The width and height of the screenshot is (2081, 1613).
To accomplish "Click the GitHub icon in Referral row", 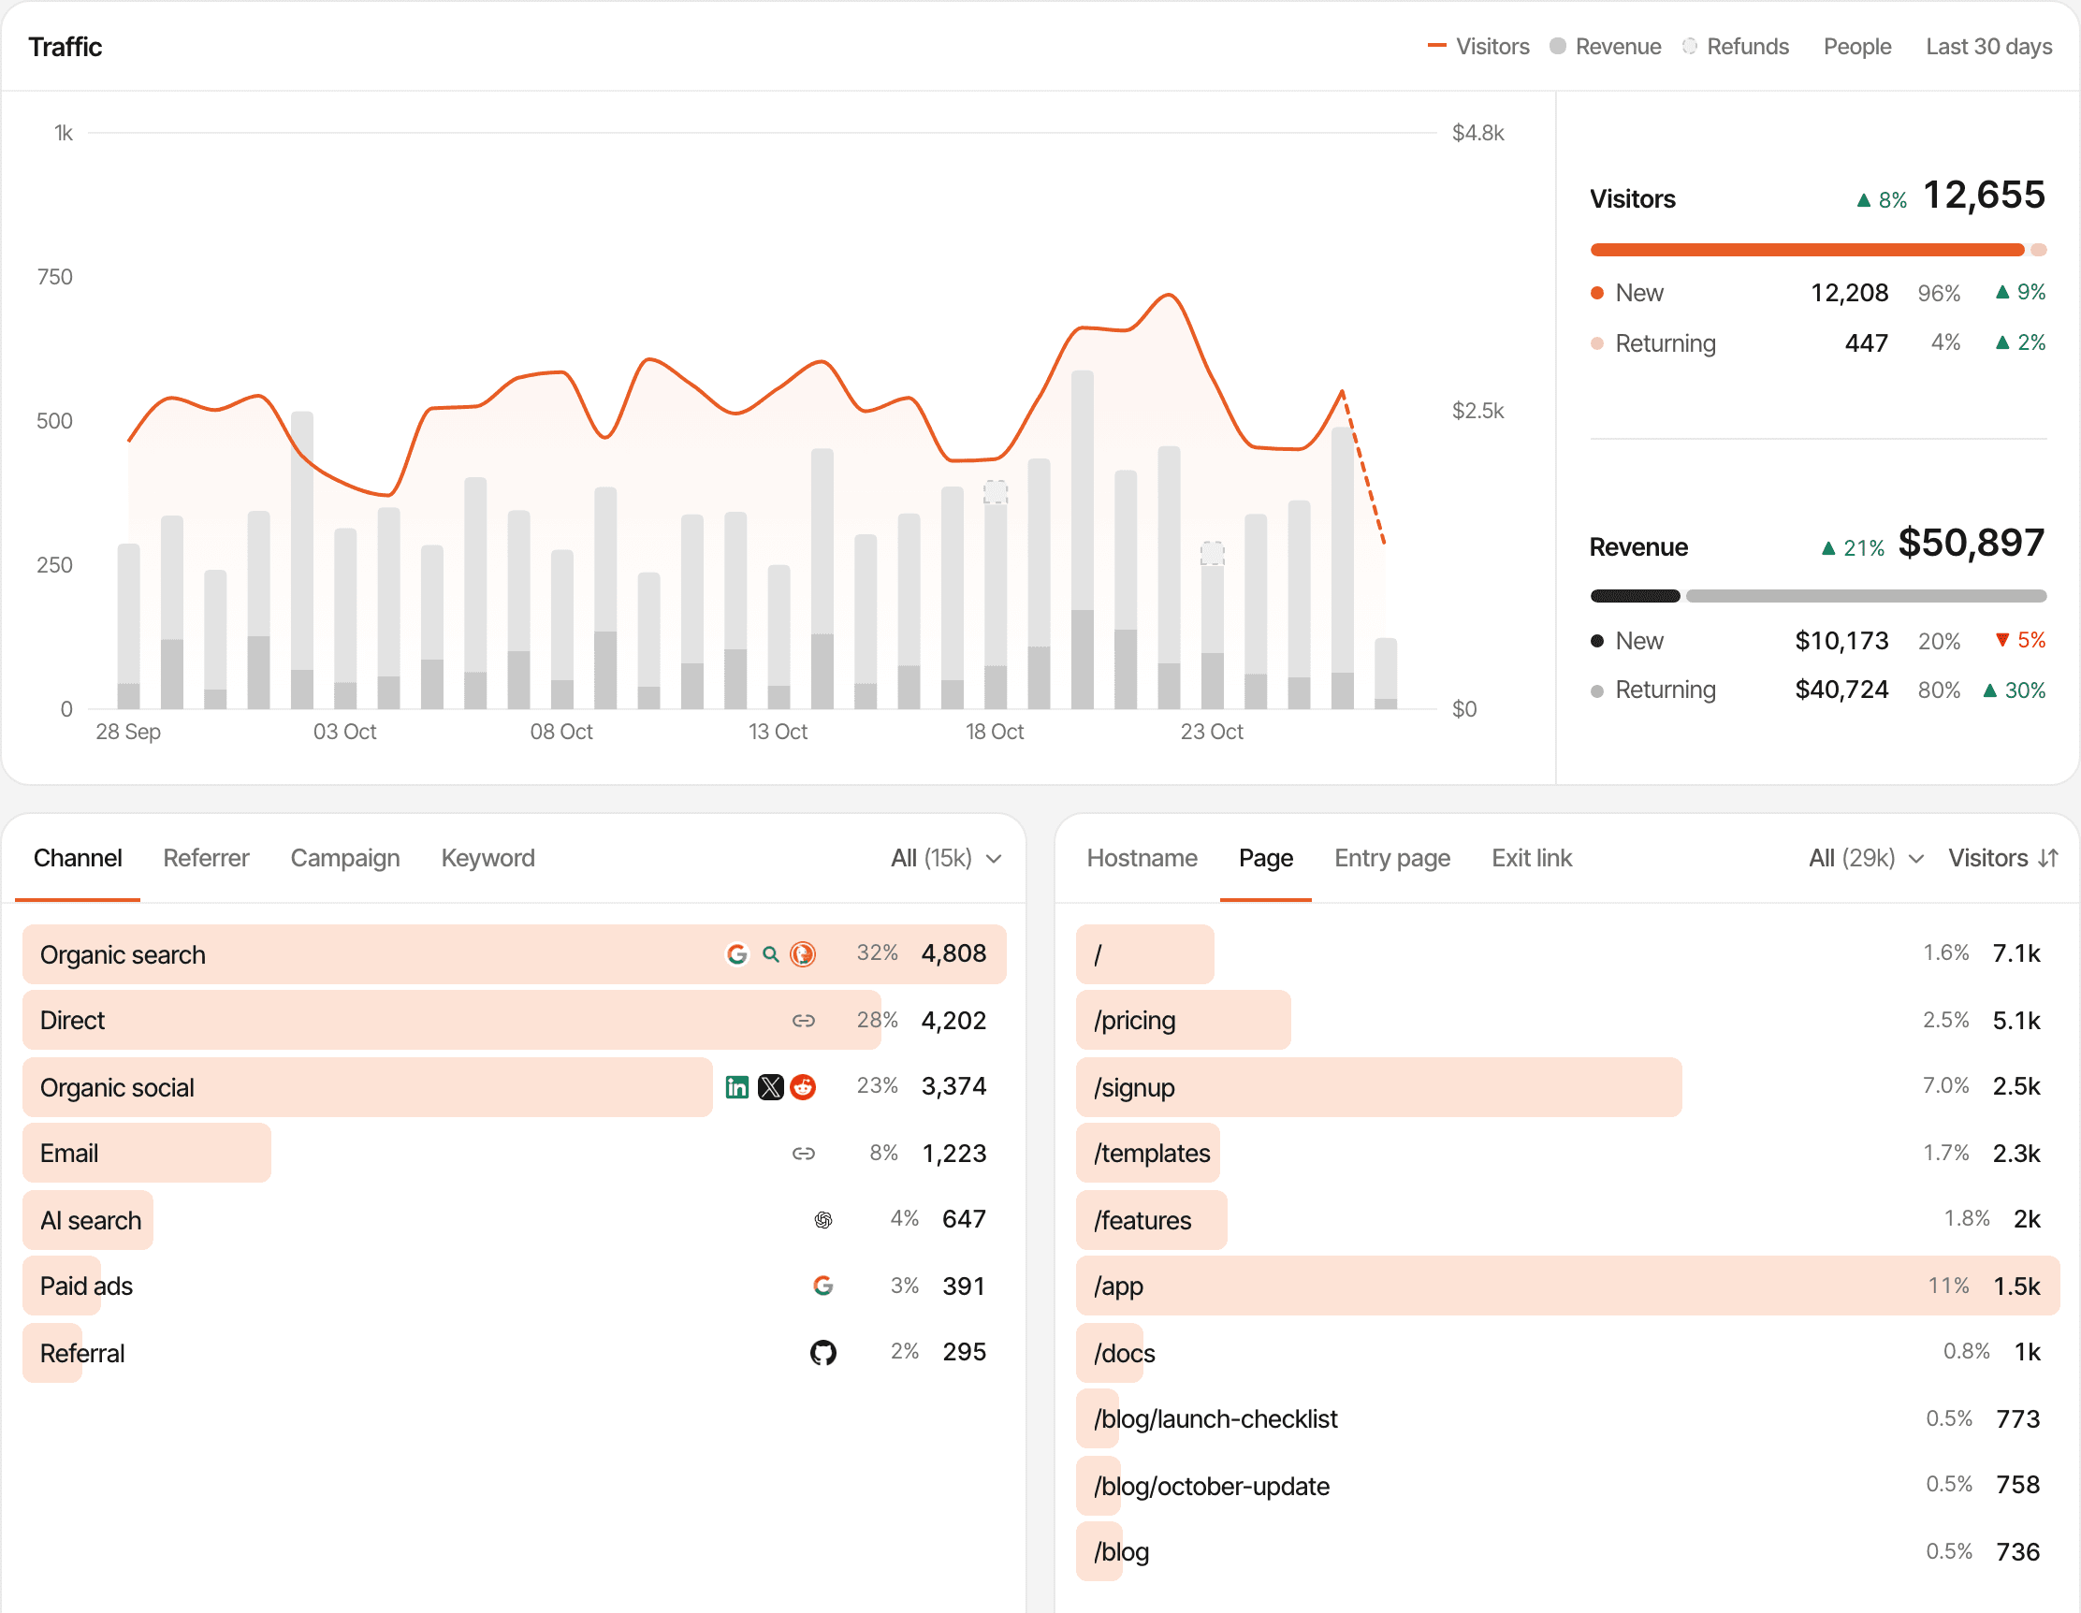I will click(823, 1352).
